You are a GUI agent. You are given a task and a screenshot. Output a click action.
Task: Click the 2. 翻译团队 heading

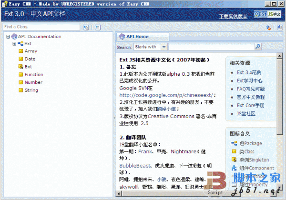pos(133,138)
